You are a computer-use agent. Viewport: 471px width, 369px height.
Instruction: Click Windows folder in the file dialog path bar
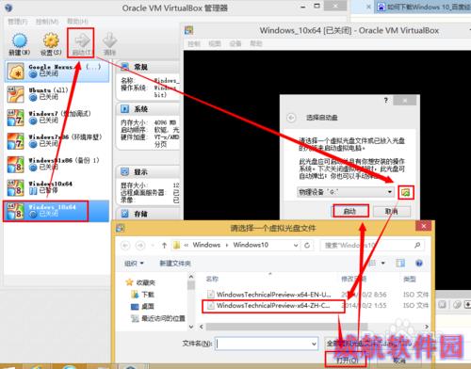pos(206,245)
